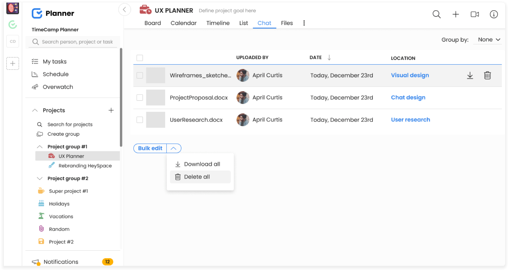
Task: Add a new workspace with dashed plus
Action: [13, 63]
